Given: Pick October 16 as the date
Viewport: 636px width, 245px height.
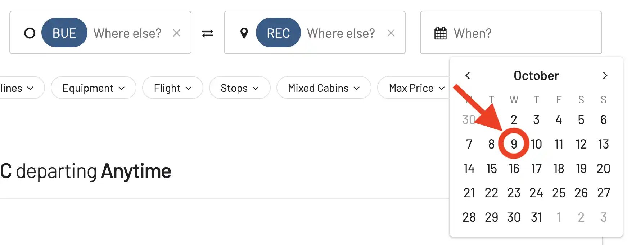Looking at the screenshot, I should tap(514, 169).
